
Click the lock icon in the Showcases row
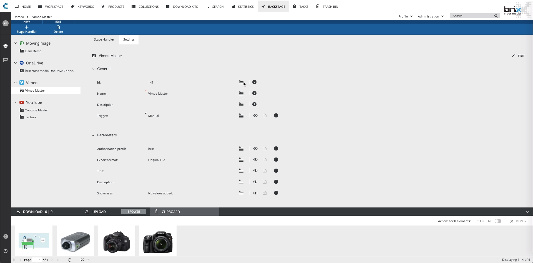tap(265, 193)
